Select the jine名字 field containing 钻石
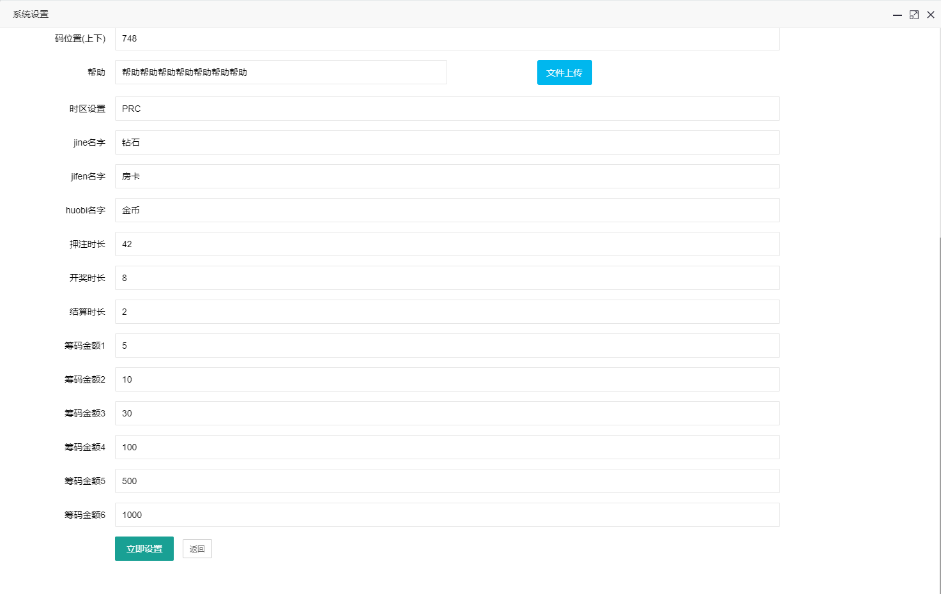The height and width of the screenshot is (594, 941). click(447, 142)
